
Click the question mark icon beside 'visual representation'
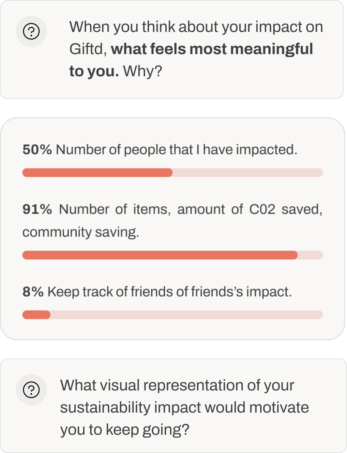(x=31, y=389)
